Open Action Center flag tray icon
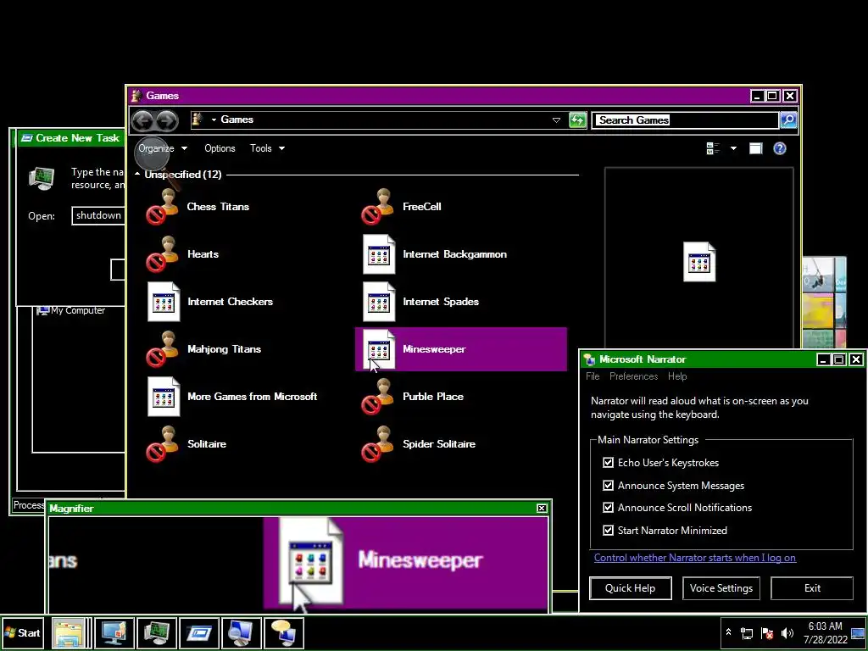The image size is (868, 651). (767, 633)
